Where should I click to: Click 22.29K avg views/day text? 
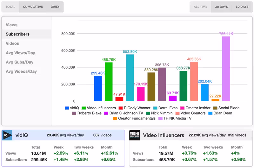pos(207,135)
